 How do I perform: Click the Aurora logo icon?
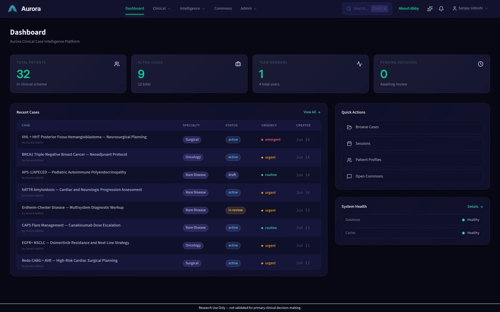point(12,8)
